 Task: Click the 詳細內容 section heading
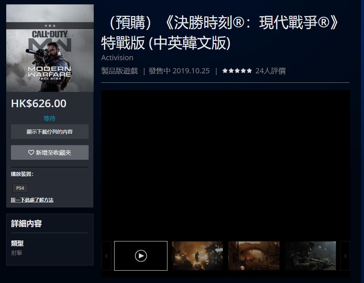pyautogui.click(x=26, y=224)
